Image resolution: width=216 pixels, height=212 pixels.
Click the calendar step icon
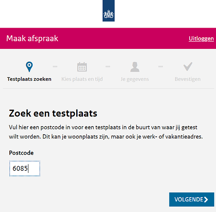pos(82,67)
